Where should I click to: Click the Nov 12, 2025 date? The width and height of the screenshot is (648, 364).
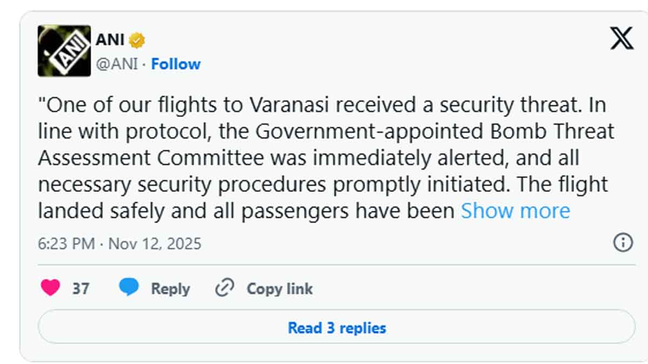[x=155, y=244]
